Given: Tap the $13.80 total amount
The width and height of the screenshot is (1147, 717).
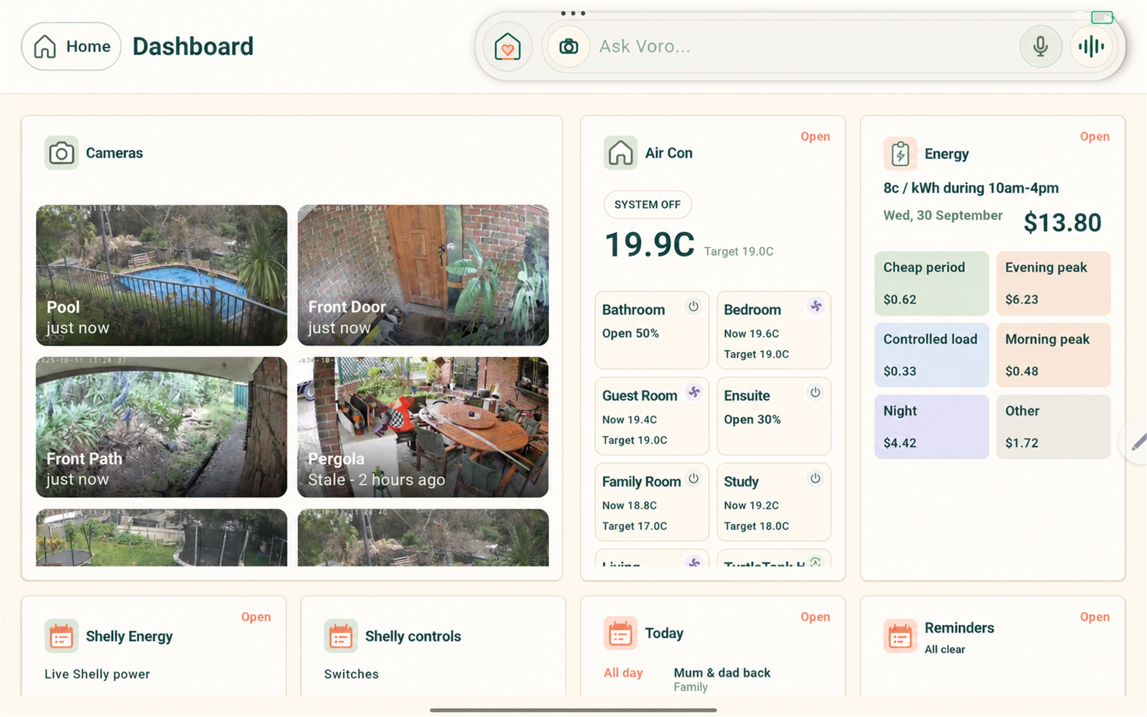Looking at the screenshot, I should point(1062,222).
